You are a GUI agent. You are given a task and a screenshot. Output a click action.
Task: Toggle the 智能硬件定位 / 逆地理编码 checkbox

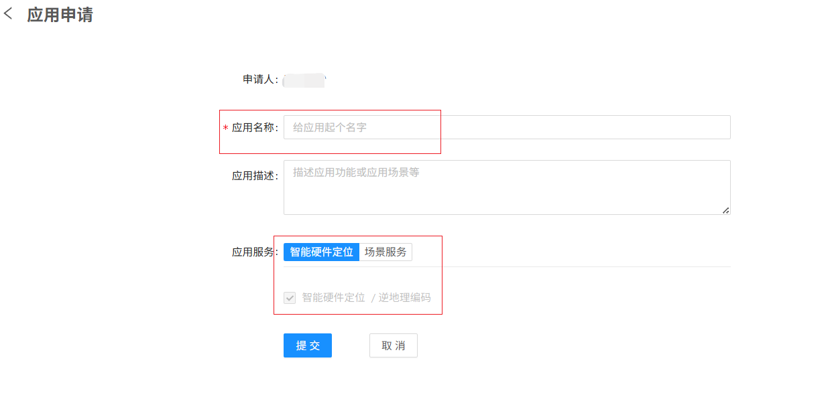coord(290,298)
